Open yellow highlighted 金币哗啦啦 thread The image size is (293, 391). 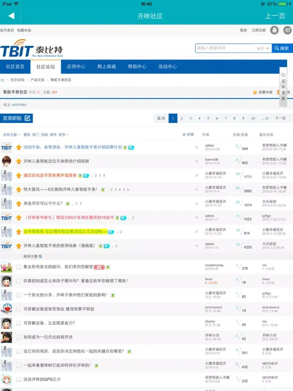tap(65, 231)
